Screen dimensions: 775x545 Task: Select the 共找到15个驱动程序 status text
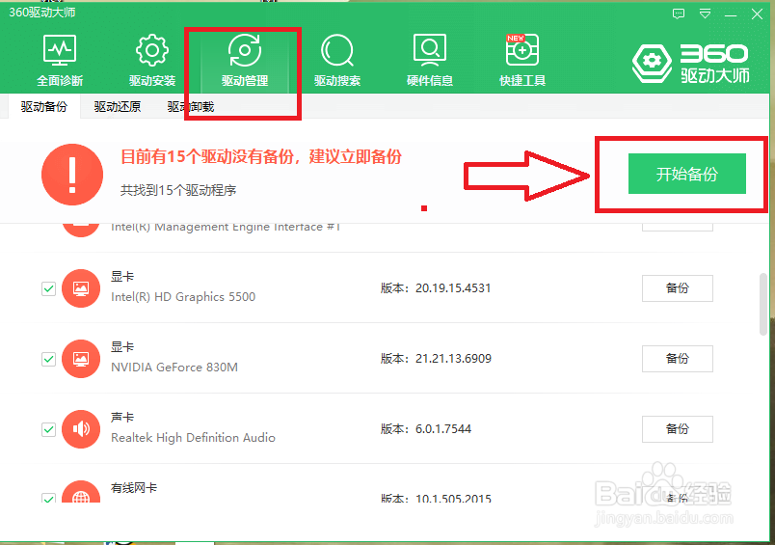[178, 190]
